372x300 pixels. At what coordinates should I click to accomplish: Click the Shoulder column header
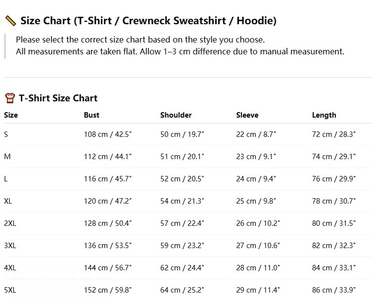176,115
